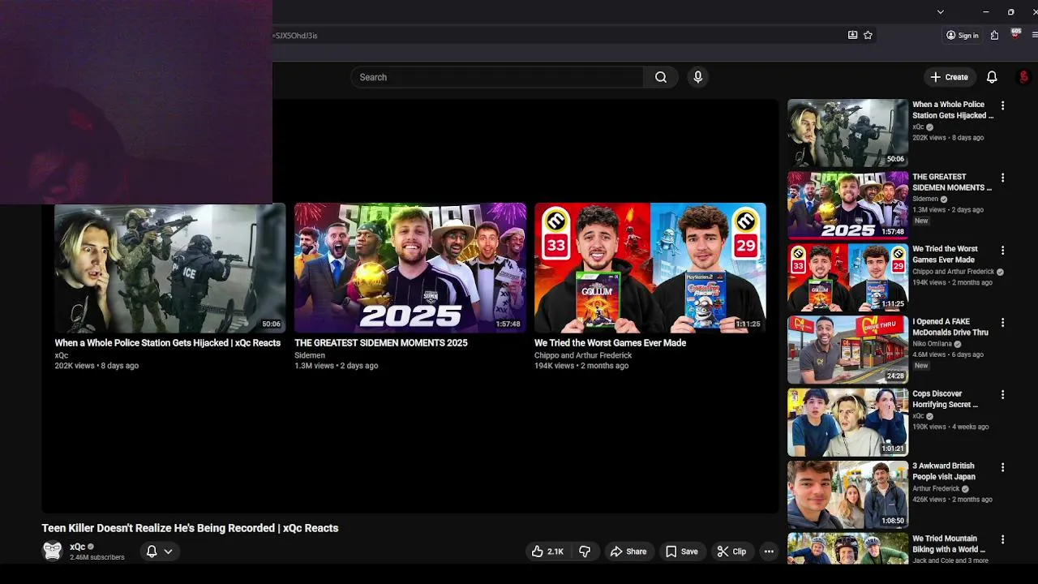Play the end-screen Sidemen 2025 thumbnail
The width and height of the screenshot is (1038, 584).
click(x=410, y=268)
